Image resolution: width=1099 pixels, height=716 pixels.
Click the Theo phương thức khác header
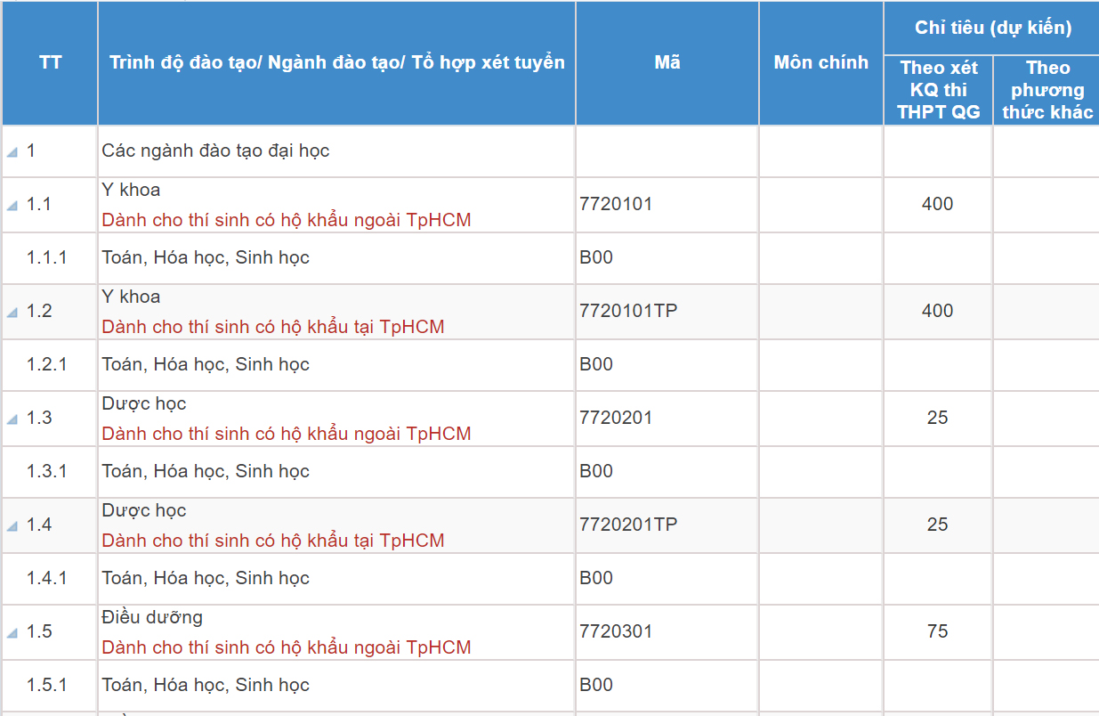click(x=1046, y=90)
